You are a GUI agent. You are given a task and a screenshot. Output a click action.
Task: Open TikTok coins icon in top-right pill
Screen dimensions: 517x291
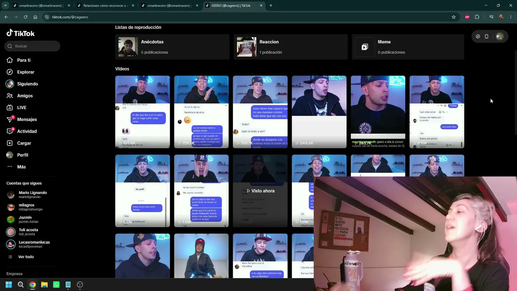[478, 36]
